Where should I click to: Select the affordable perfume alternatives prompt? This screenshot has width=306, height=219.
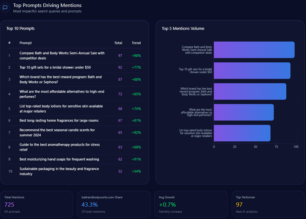point(62,94)
